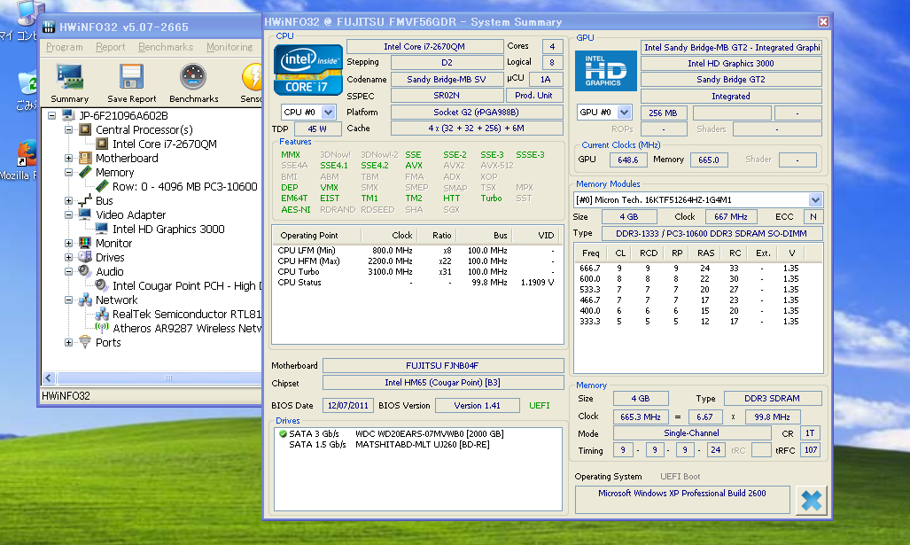The width and height of the screenshot is (910, 545).
Task: Close the summary with the large blue X button
Action: point(812,501)
